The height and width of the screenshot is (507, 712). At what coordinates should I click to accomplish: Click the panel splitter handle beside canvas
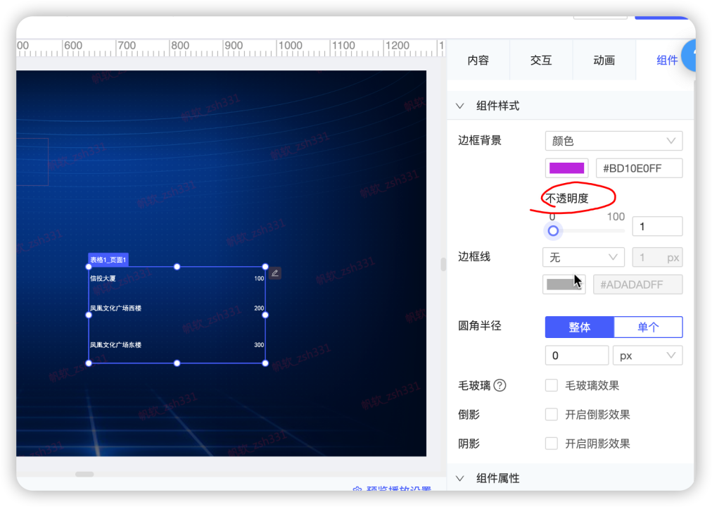click(443, 264)
